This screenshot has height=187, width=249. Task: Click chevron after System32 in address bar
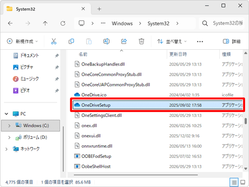[x=177, y=23]
